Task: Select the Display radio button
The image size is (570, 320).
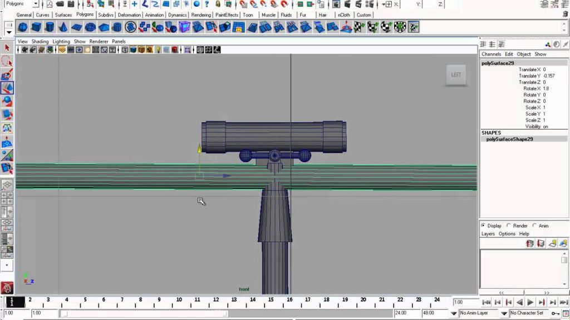Action: (x=483, y=226)
